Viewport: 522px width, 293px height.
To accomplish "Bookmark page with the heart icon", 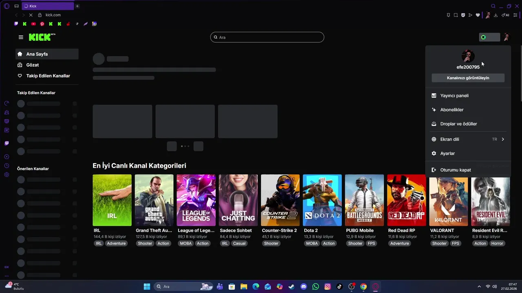I will click(478, 15).
